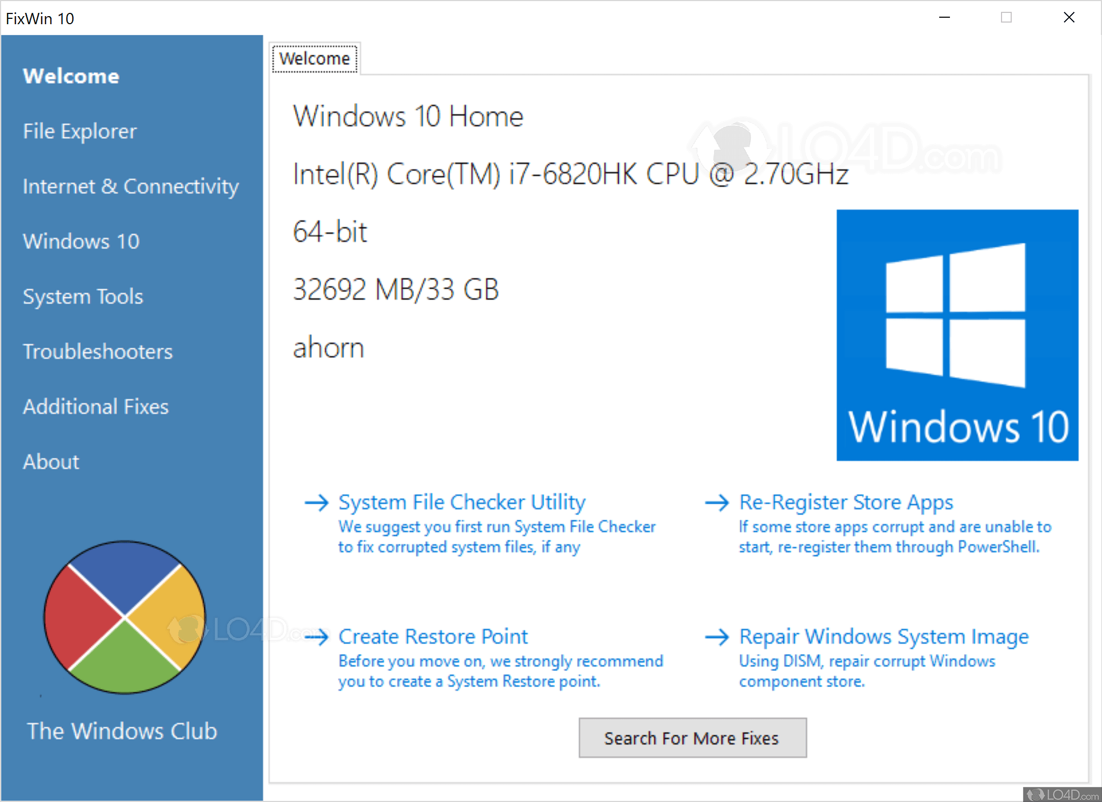View the About page
Screen dimensions: 1102x802
pos(51,461)
